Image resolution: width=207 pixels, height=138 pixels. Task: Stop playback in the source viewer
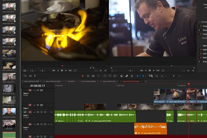click(62, 71)
